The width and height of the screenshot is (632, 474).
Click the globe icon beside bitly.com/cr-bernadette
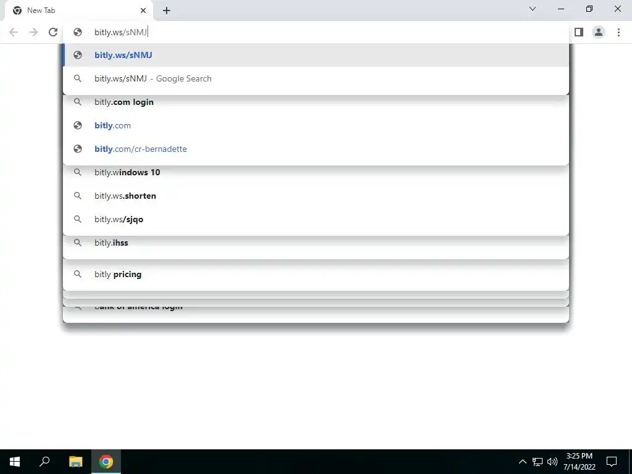(78, 149)
